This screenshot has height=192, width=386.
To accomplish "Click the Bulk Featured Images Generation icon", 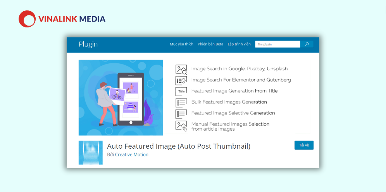I will click(181, 102).
